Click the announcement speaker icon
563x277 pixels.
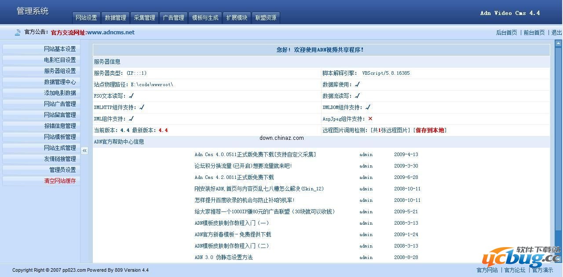18,32
